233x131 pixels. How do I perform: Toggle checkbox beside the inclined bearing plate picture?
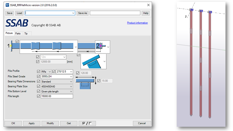[78, 55]
